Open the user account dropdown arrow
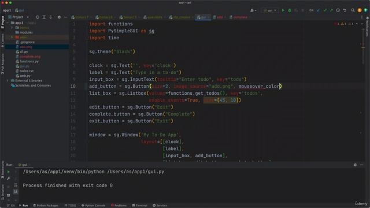Viewport: 370px width, 208px height. click(256, 10)
